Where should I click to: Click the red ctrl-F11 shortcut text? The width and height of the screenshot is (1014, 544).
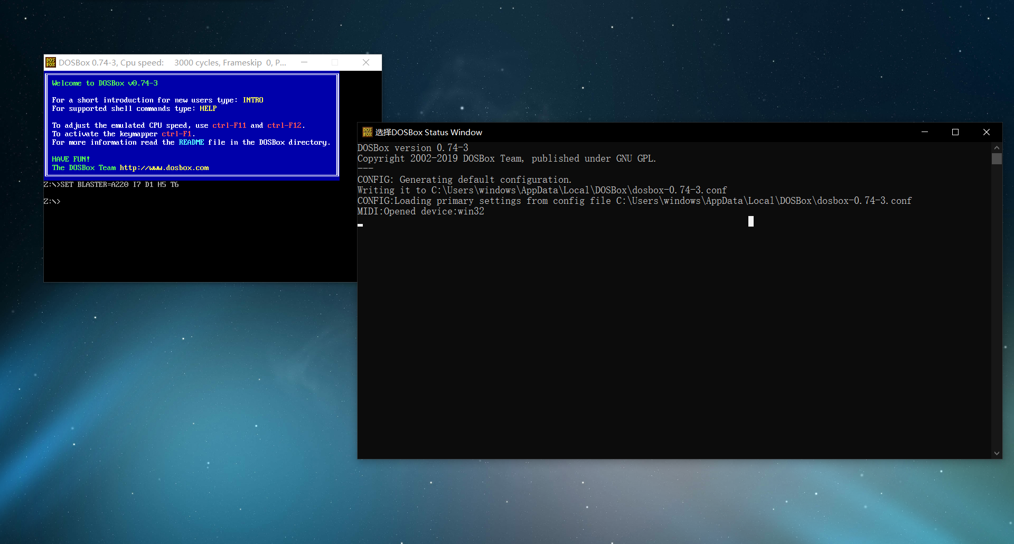[x=229, y=125]
